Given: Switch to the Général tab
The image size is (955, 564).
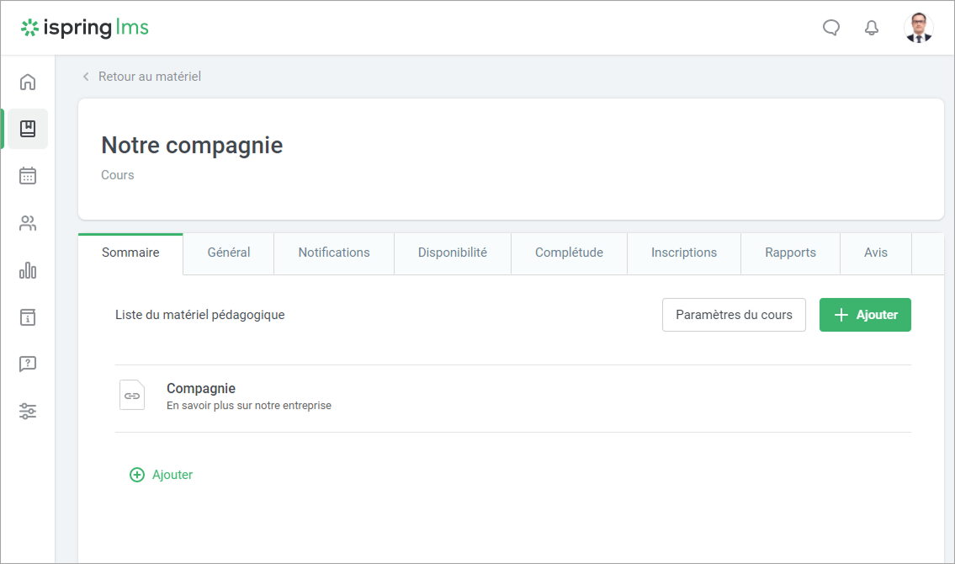Looking at the screenshot, I should 229,253.
